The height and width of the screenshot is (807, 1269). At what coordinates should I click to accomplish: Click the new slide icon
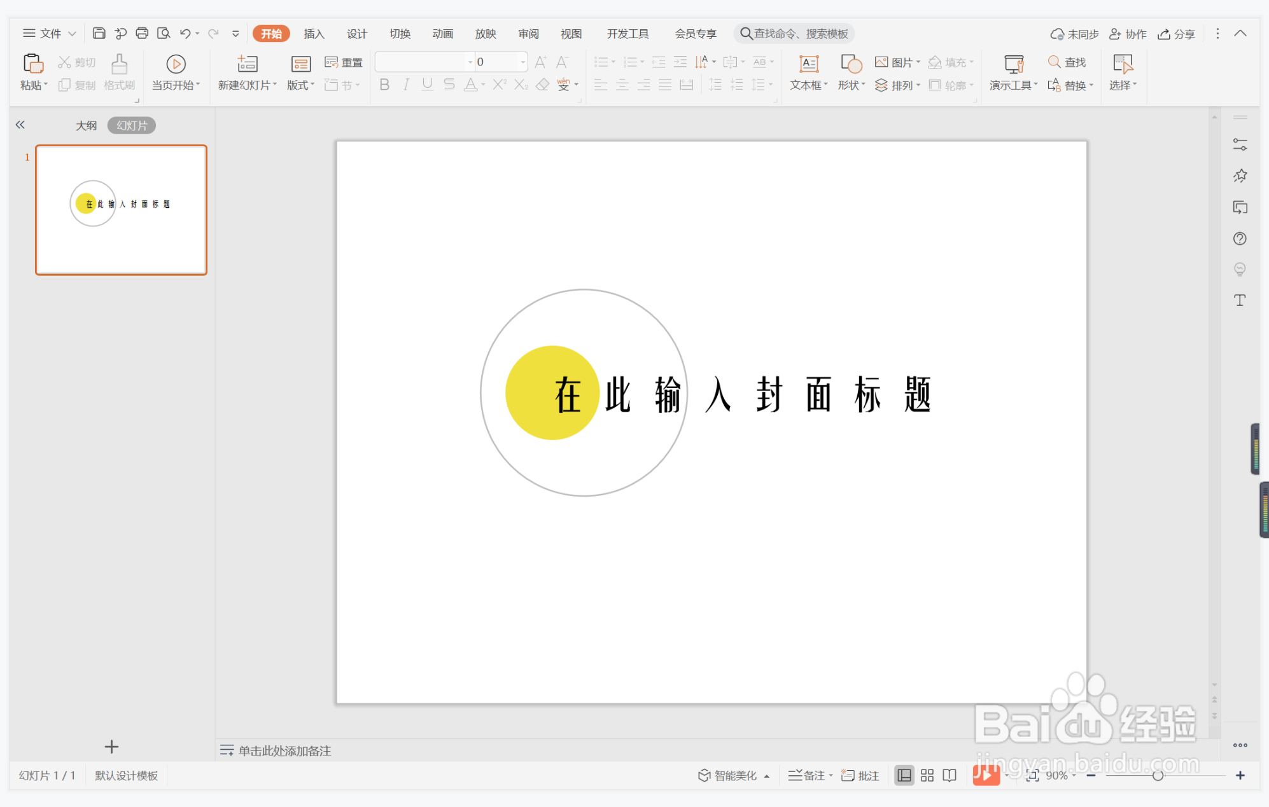pyautogui.click(x=247, y=64)
